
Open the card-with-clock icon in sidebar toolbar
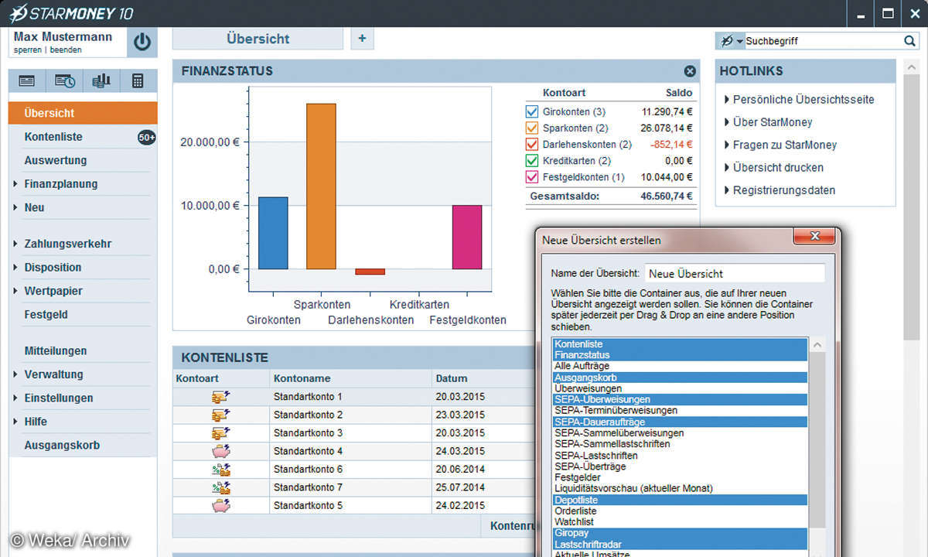coord(65,80)
